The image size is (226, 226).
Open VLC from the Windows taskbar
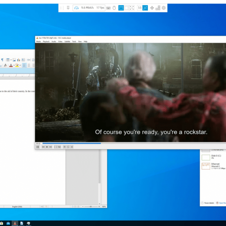click(15, 223)
